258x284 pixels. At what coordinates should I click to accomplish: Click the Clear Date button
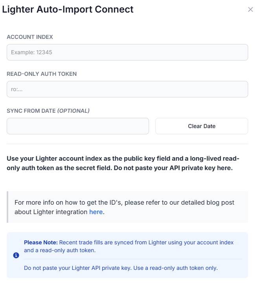click(202, 126)
